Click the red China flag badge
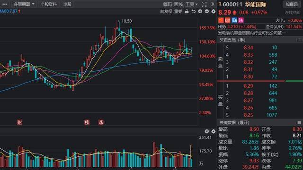This screenshot has width=303, height=170. point(221,20)
